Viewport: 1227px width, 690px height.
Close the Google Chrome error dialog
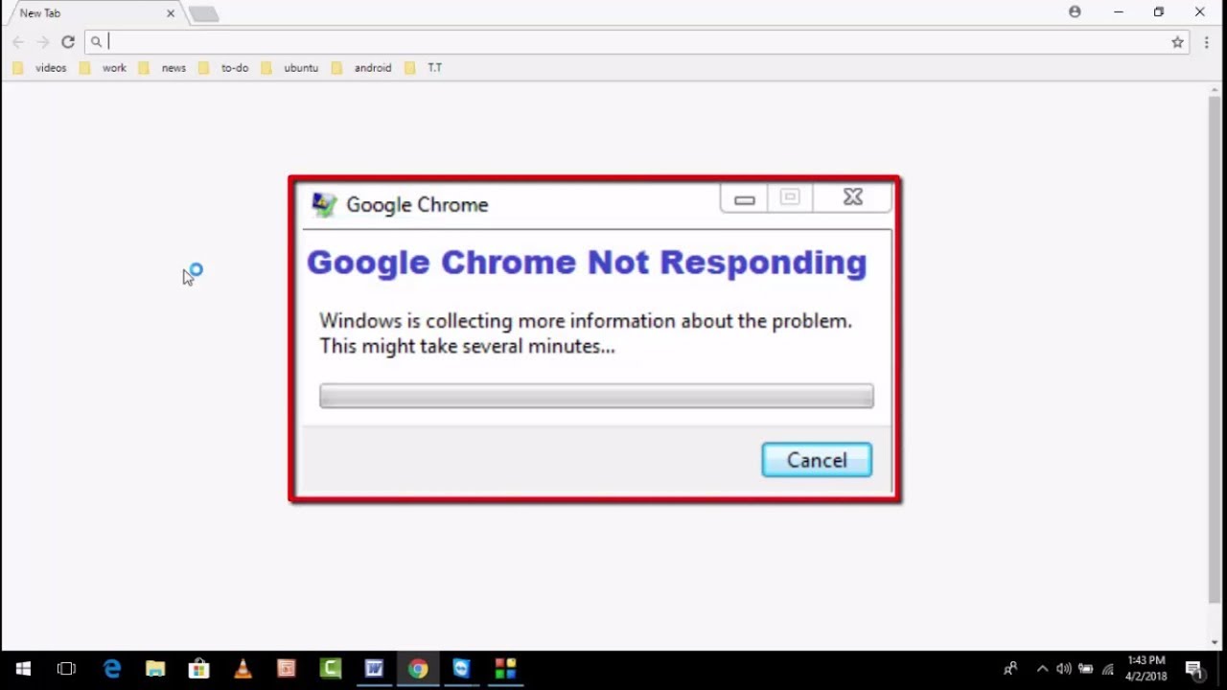pyautogui.click(x=852, y=197)
